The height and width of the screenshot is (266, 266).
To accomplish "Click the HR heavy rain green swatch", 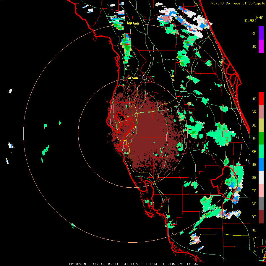I will coord(261,138).
